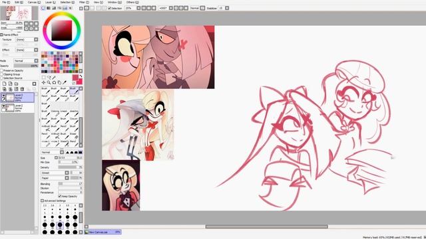
Task: Click the foreground color swatch
Action: coord(75,78)
